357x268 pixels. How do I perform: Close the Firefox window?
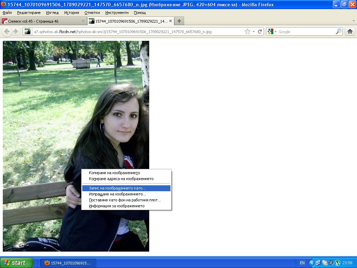(x=352, y=4)
